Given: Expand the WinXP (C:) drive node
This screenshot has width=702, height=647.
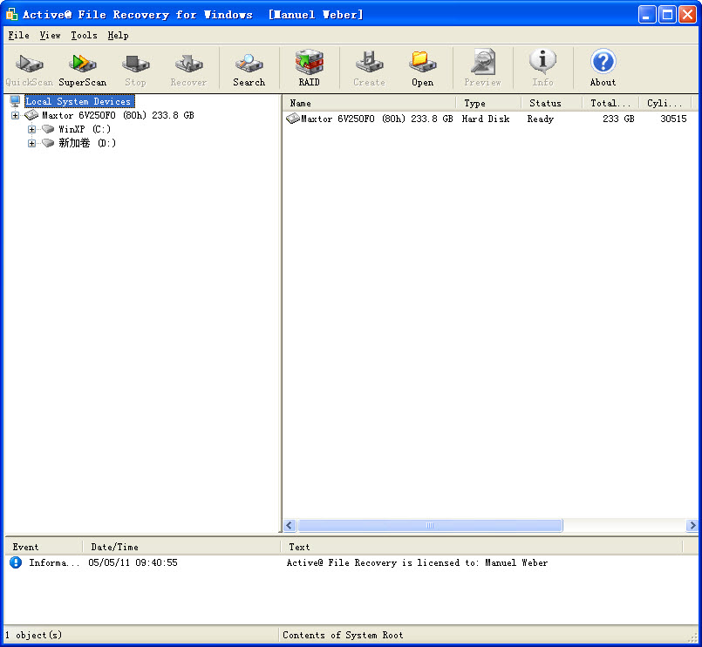Looking at the screenshot, I should [x=32, y=130].
